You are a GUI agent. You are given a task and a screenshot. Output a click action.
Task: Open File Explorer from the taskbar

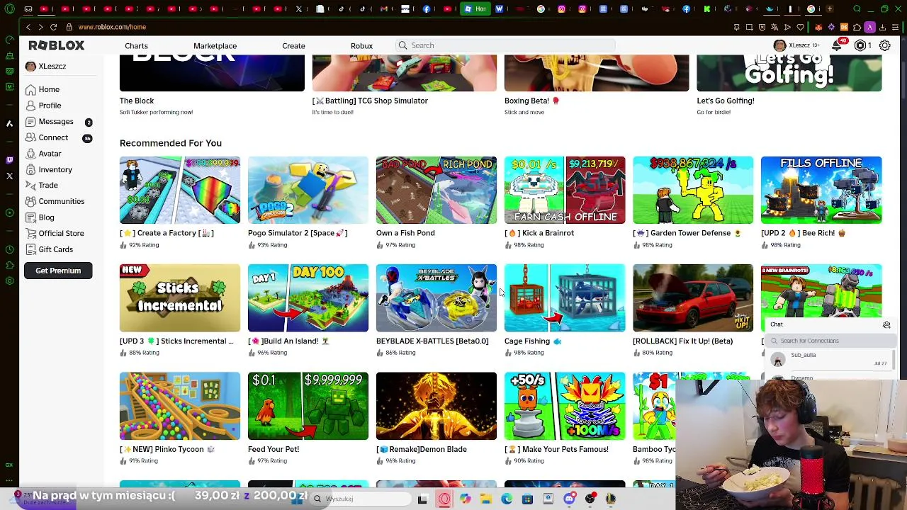486,499
